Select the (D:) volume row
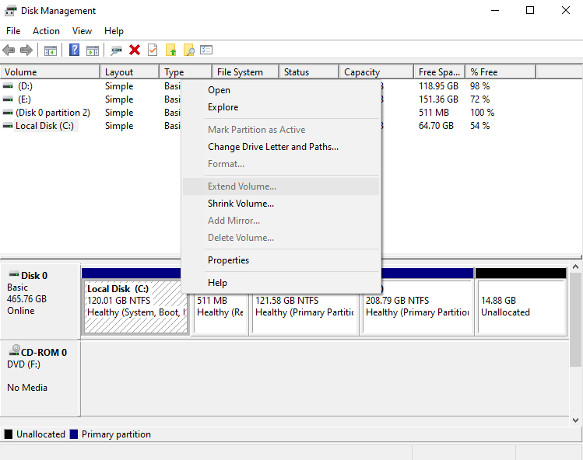The width and height of the screenshot is (583, 460). click(25, 86)
